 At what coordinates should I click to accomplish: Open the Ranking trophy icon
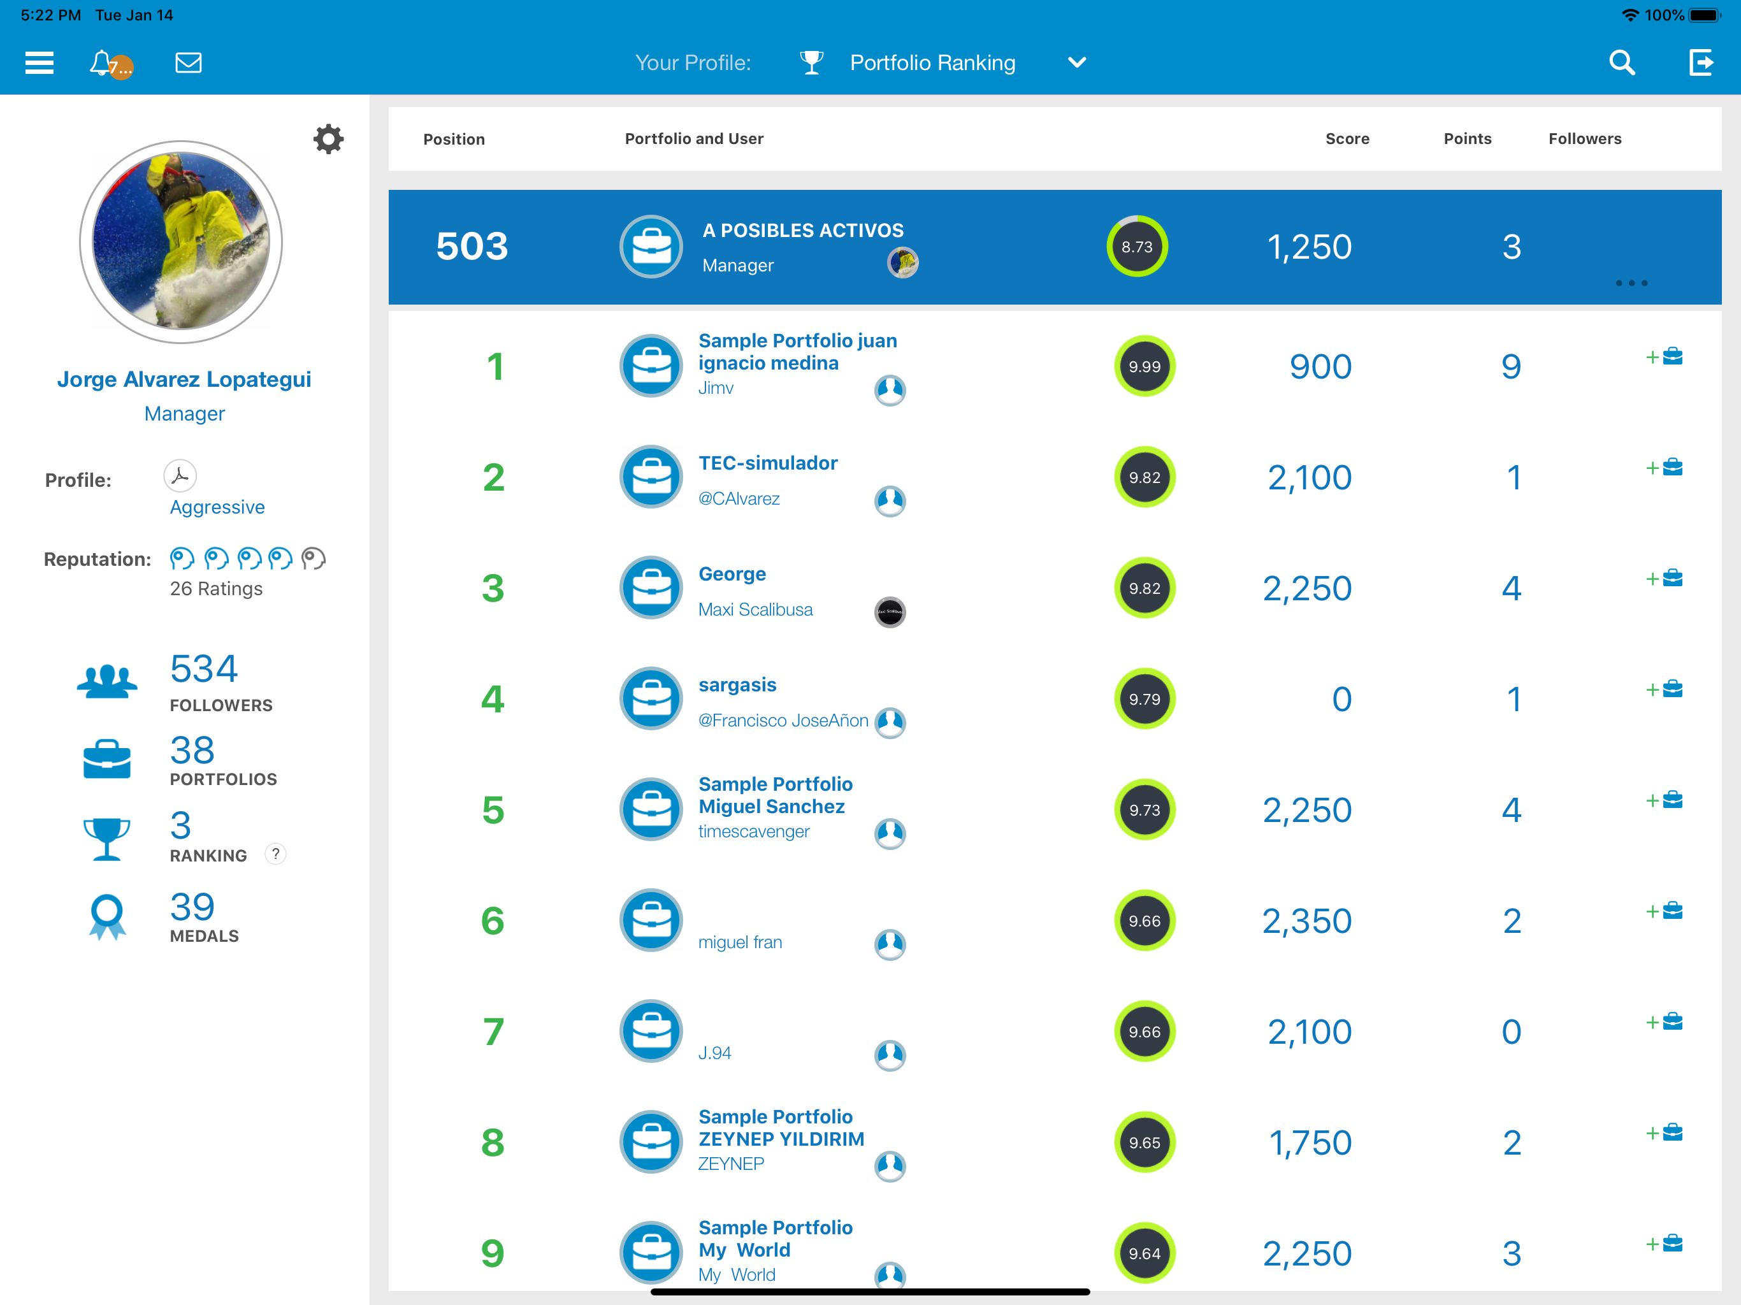(106, 839)
